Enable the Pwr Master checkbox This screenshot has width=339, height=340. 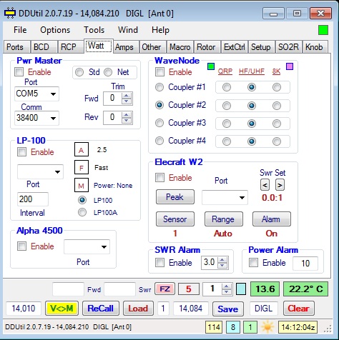[x=19, y=72]
